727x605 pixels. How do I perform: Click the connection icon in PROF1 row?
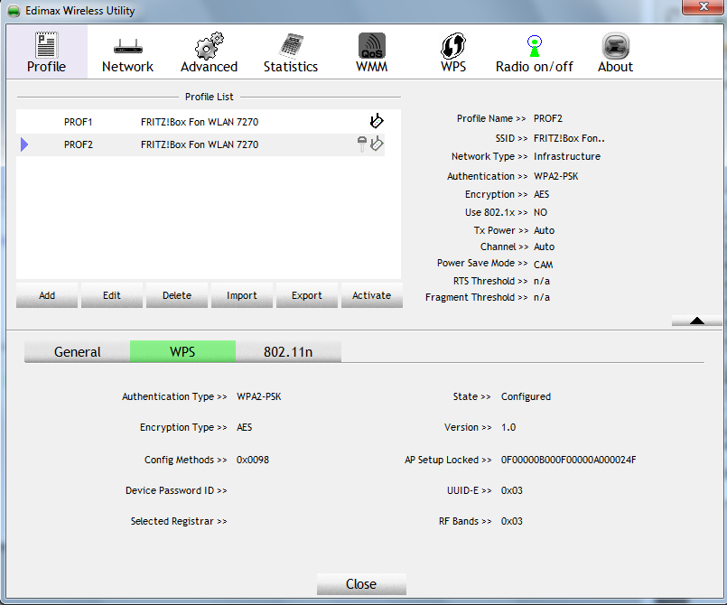click(377, 120)
